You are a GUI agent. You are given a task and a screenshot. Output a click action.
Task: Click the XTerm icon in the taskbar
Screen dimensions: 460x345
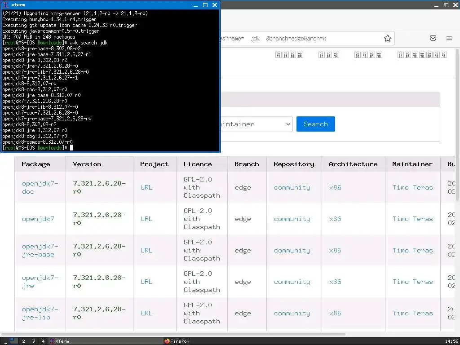[52, 341]
